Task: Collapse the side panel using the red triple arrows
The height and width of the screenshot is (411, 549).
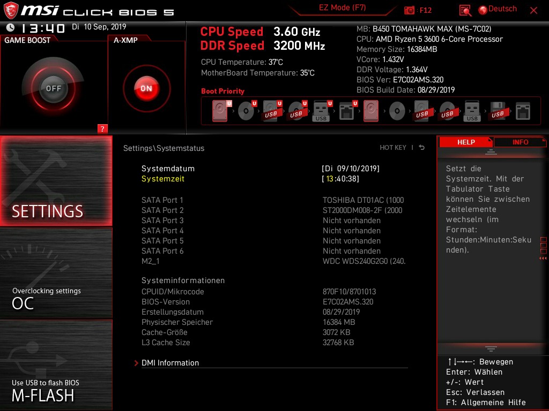Action: point(543,258)
